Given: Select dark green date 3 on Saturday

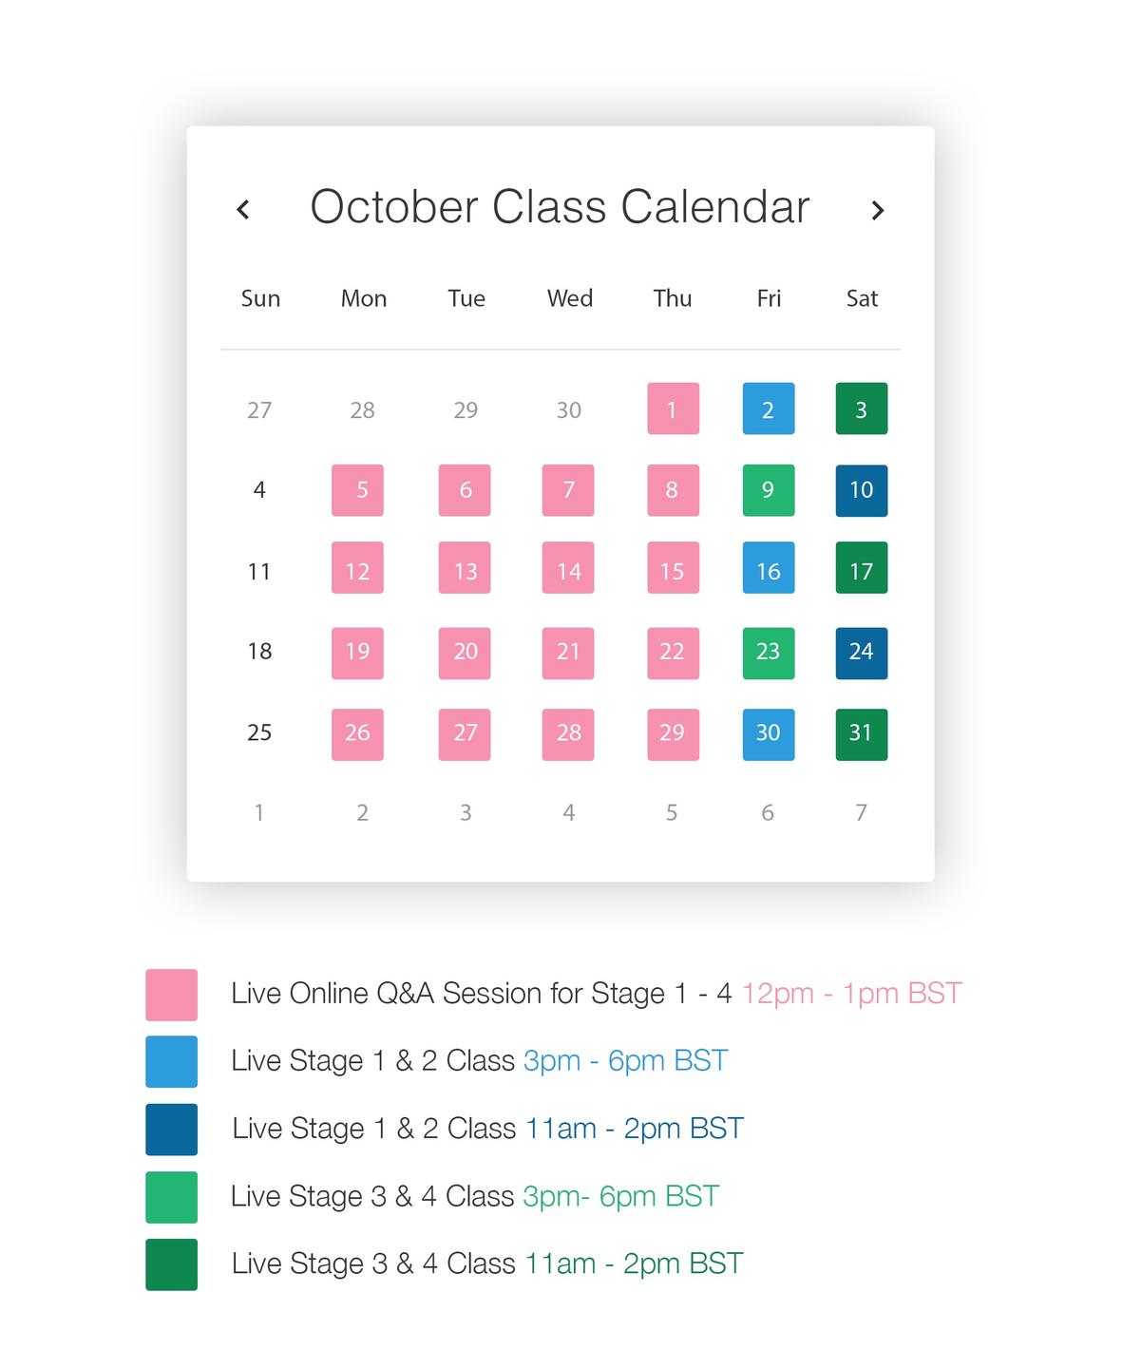Looking at the screenshot, I should 861,408.
